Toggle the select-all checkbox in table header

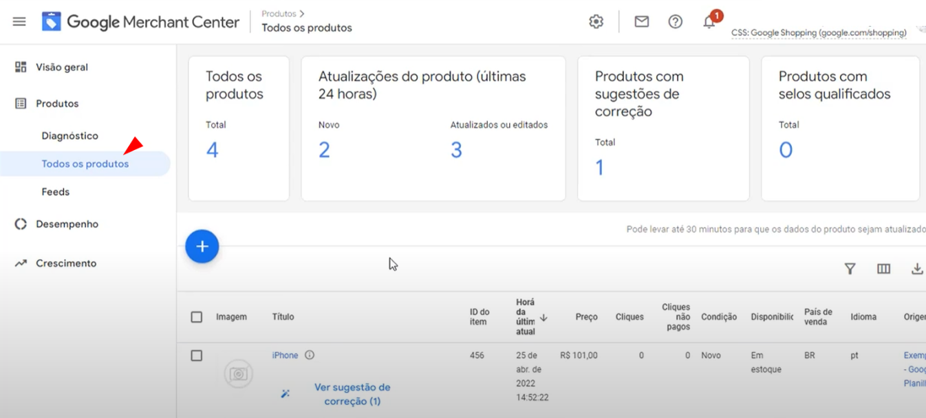[x=197, y=317]
